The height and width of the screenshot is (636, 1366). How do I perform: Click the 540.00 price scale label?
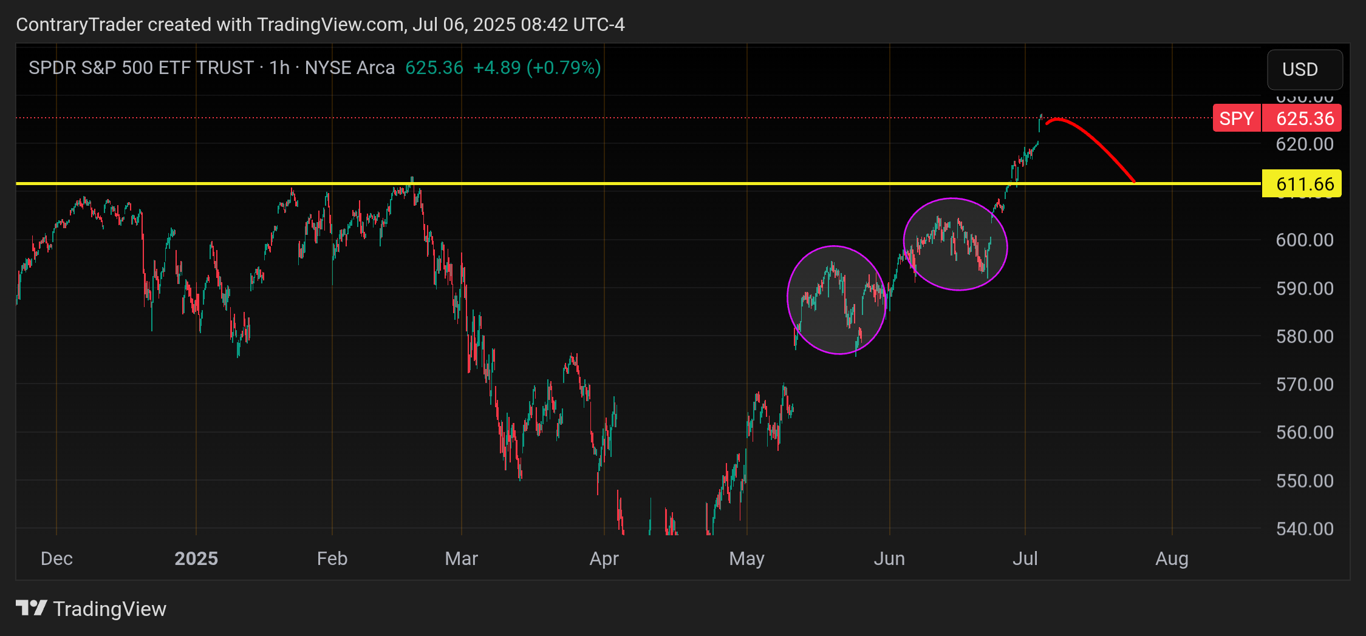pos(1305,529)
